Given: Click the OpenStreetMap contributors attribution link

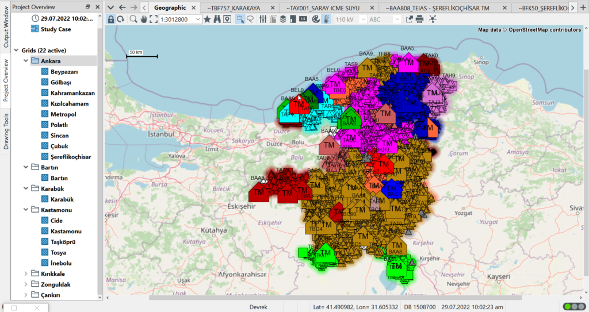Looking at the screenshot, I should [x=546, y=29].
